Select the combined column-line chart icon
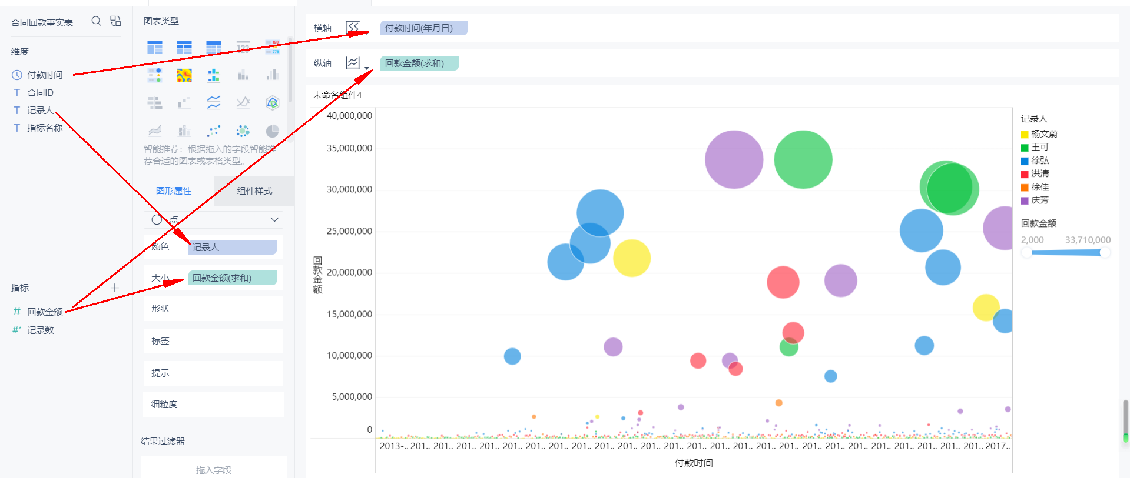 [184, 131]
